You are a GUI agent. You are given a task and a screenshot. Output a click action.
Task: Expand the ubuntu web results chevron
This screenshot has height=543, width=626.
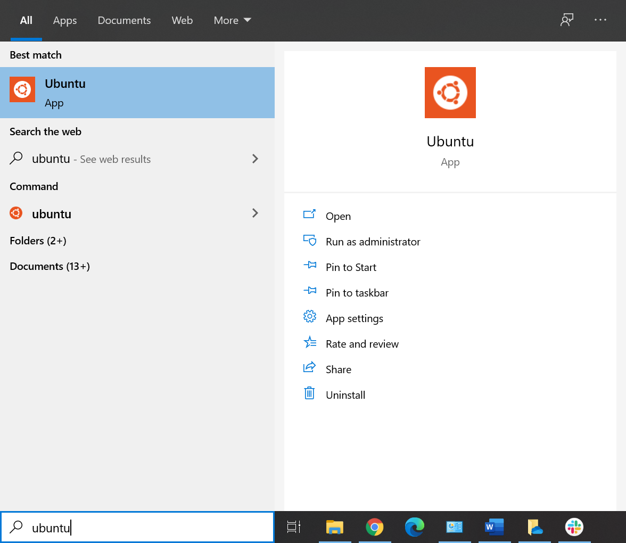(255, 159)
